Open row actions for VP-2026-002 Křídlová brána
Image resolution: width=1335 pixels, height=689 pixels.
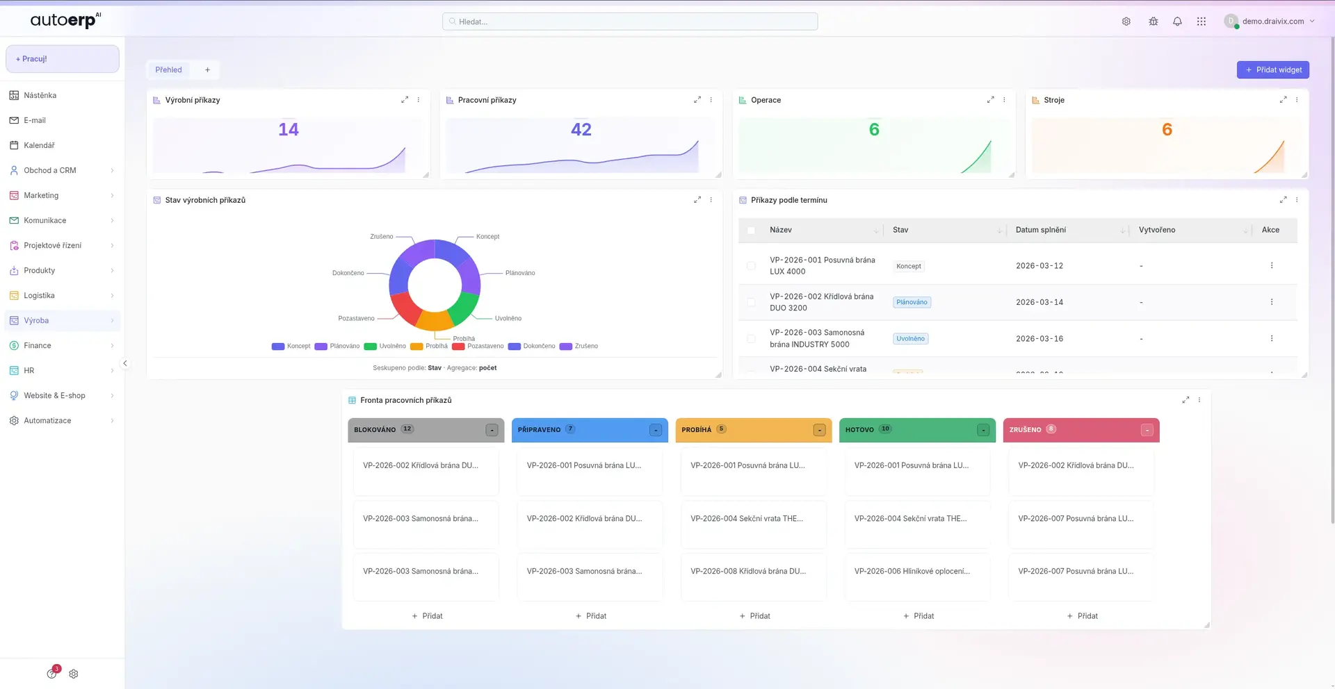(1272, 302)
